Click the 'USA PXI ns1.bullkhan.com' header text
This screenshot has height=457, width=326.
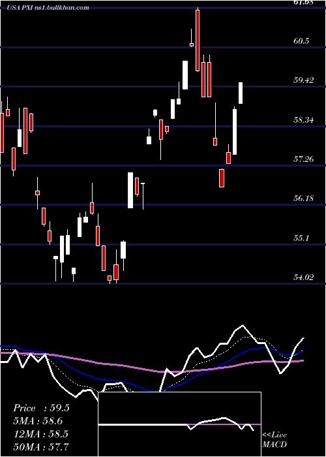click(48, 8)
